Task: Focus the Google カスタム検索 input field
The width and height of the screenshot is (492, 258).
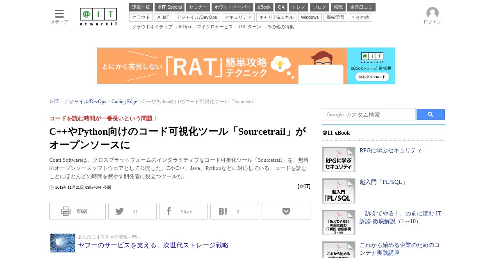Action: click(x=369, y=115)
